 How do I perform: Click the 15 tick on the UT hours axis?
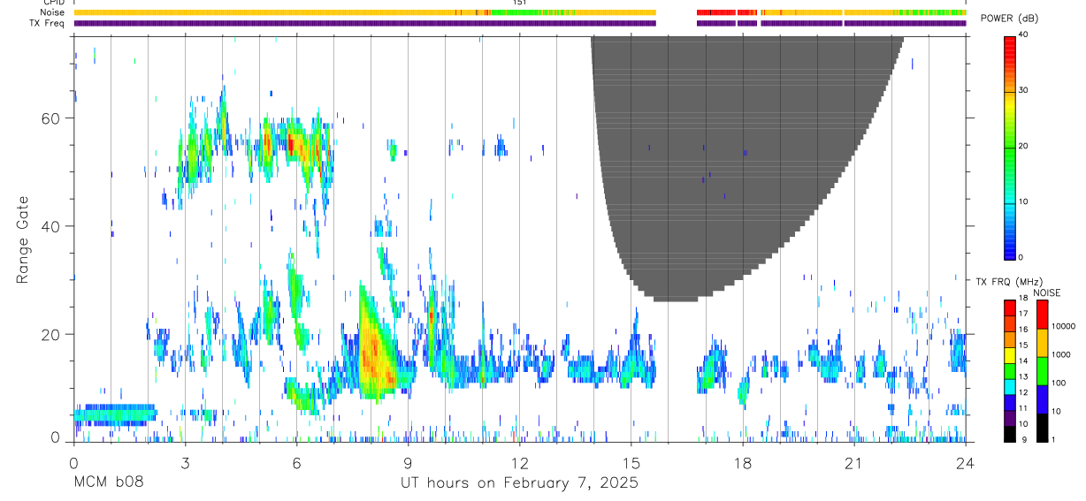[631, 463]
